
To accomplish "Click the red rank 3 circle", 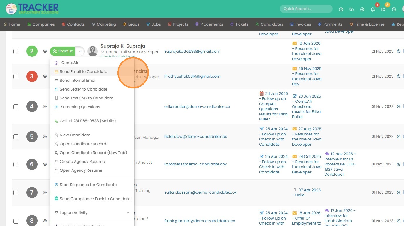I will pyautogui.click(x=32, y=76).
